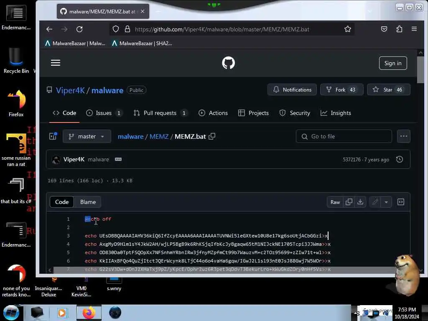Open the Raw file view
The width and height of the screenshot is (428, 321).
(x=335, y=202)
